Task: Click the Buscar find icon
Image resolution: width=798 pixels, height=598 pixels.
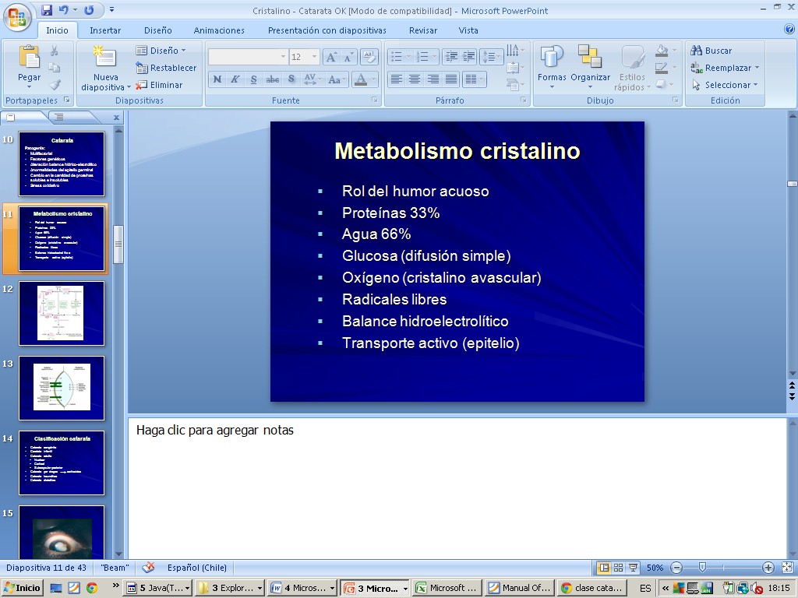Action: 697,51
